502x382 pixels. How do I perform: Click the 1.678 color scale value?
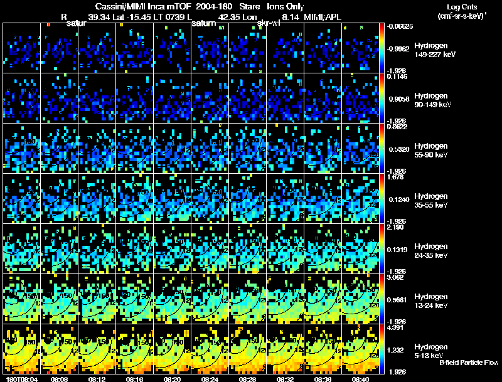point(395,177)
